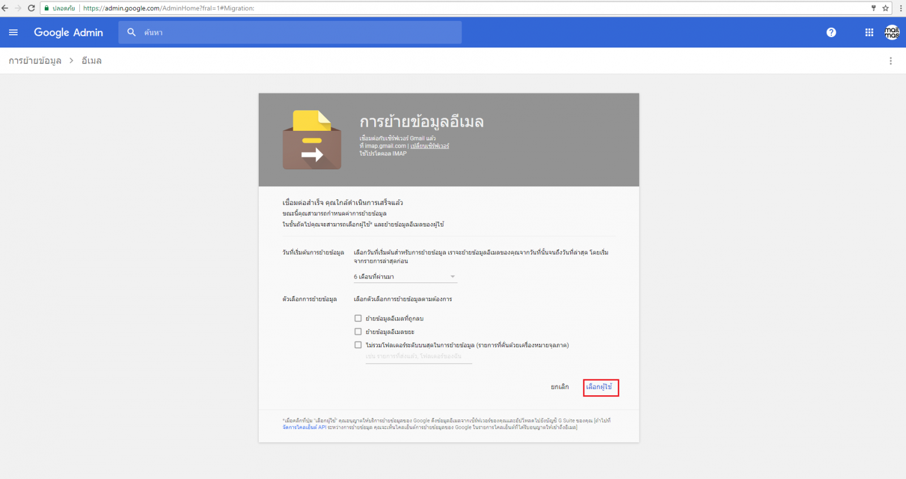Click the อีเมล breadcrumb item
Image resolution: width=906 pixels, height=479 pixels.
[x=92, y=61]
